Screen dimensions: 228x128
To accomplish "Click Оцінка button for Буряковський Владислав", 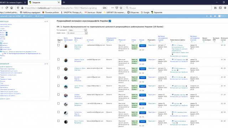I will click(142, 46).
